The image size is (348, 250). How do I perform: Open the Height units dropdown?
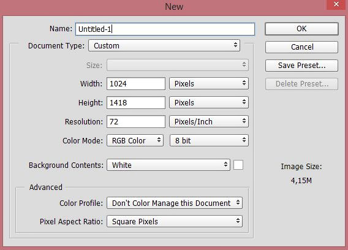pyautogui.click(x=209, y=102)
